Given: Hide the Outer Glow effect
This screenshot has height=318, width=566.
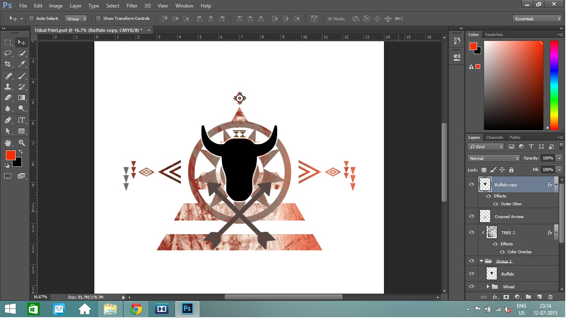Looking at the screenshot, I should tap(496, 204).
